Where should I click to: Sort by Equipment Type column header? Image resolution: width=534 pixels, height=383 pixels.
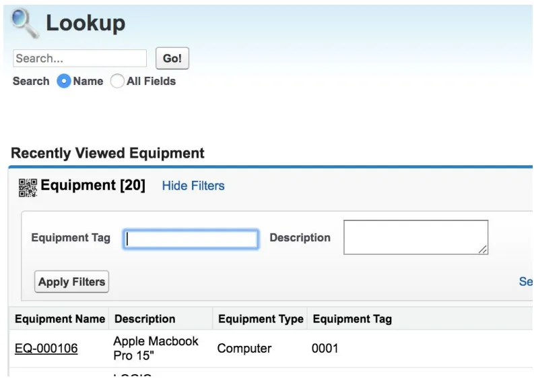click(261, 319)
